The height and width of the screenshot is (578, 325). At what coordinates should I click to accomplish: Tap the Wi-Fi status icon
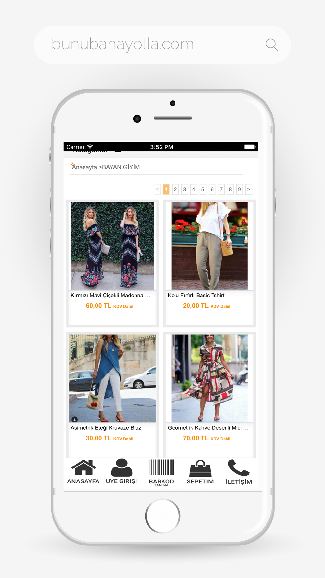[90, 147]
